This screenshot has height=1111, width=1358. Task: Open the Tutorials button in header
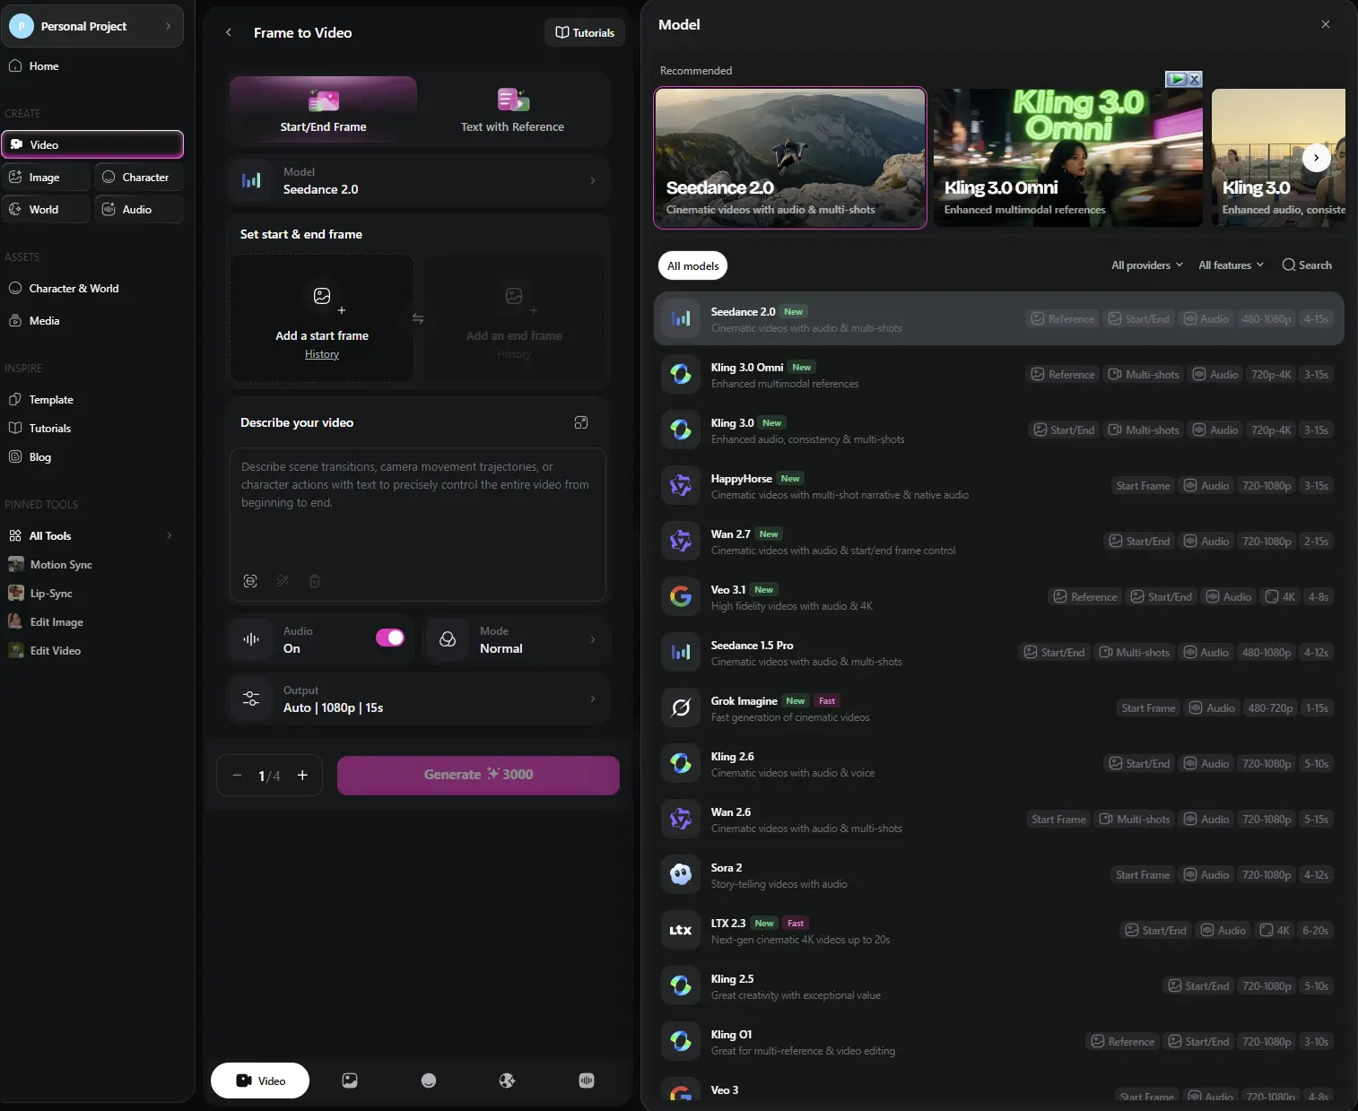pyautogui.click(x=585, y=32)
